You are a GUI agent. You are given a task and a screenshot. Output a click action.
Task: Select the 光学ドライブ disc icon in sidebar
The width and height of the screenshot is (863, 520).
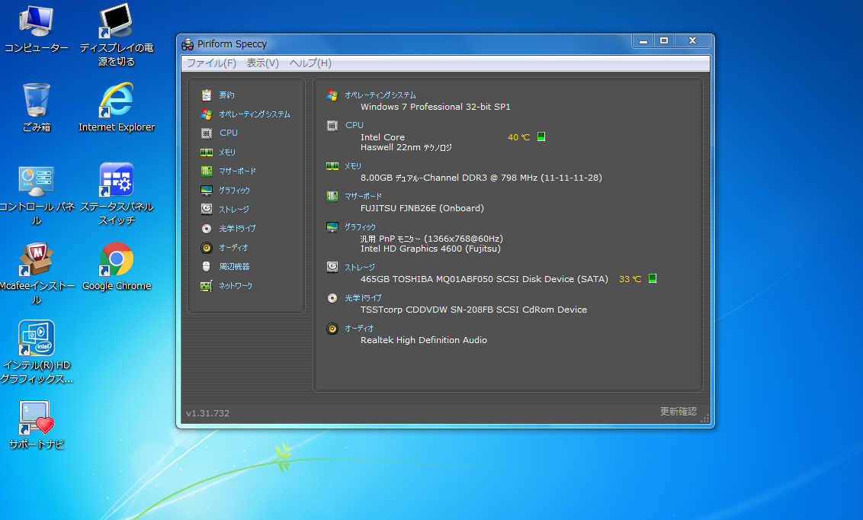tap(207, 229)
